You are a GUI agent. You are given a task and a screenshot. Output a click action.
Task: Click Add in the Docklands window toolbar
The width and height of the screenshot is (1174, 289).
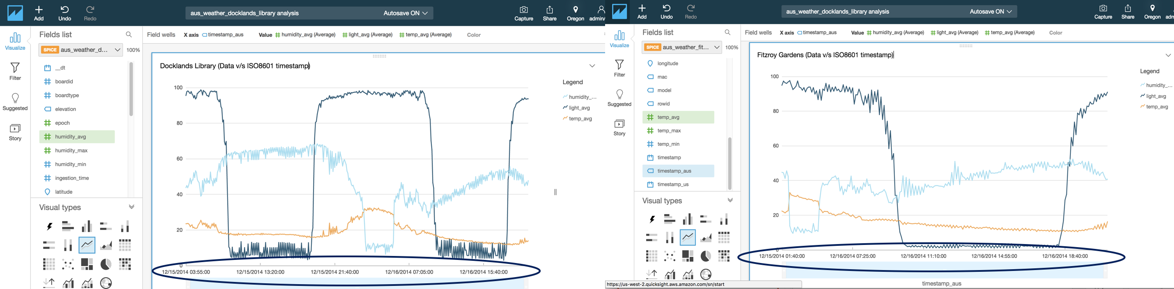click(39, 13)
